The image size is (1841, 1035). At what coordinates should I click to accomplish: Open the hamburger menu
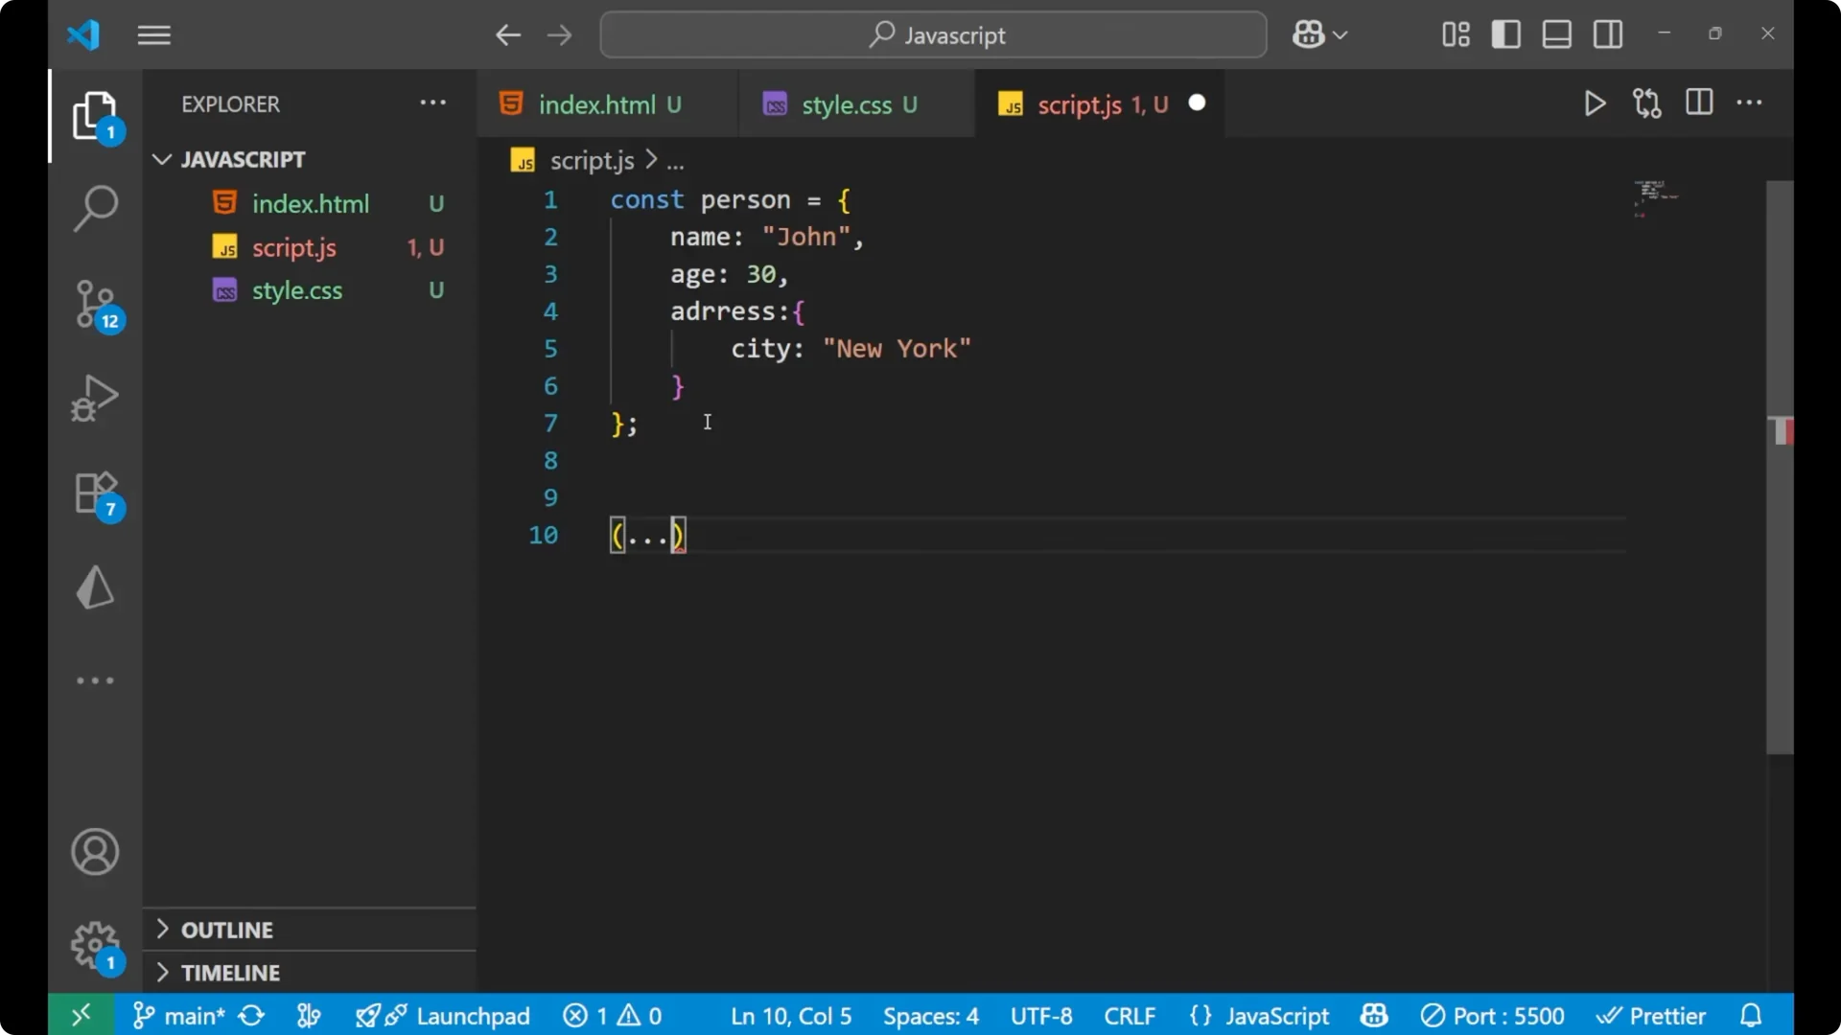pyautogui.click(x=153, y=34)
